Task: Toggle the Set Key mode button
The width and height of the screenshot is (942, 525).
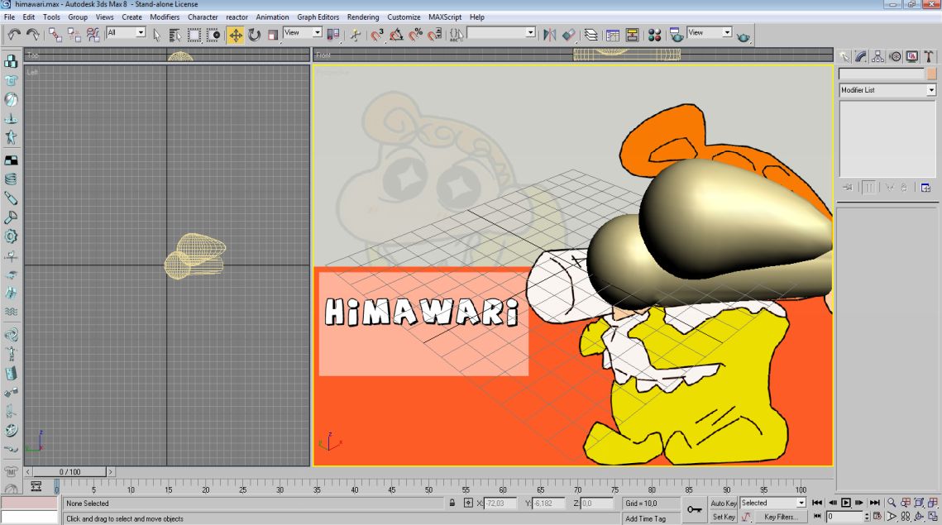Action: (x=724, y=517)
